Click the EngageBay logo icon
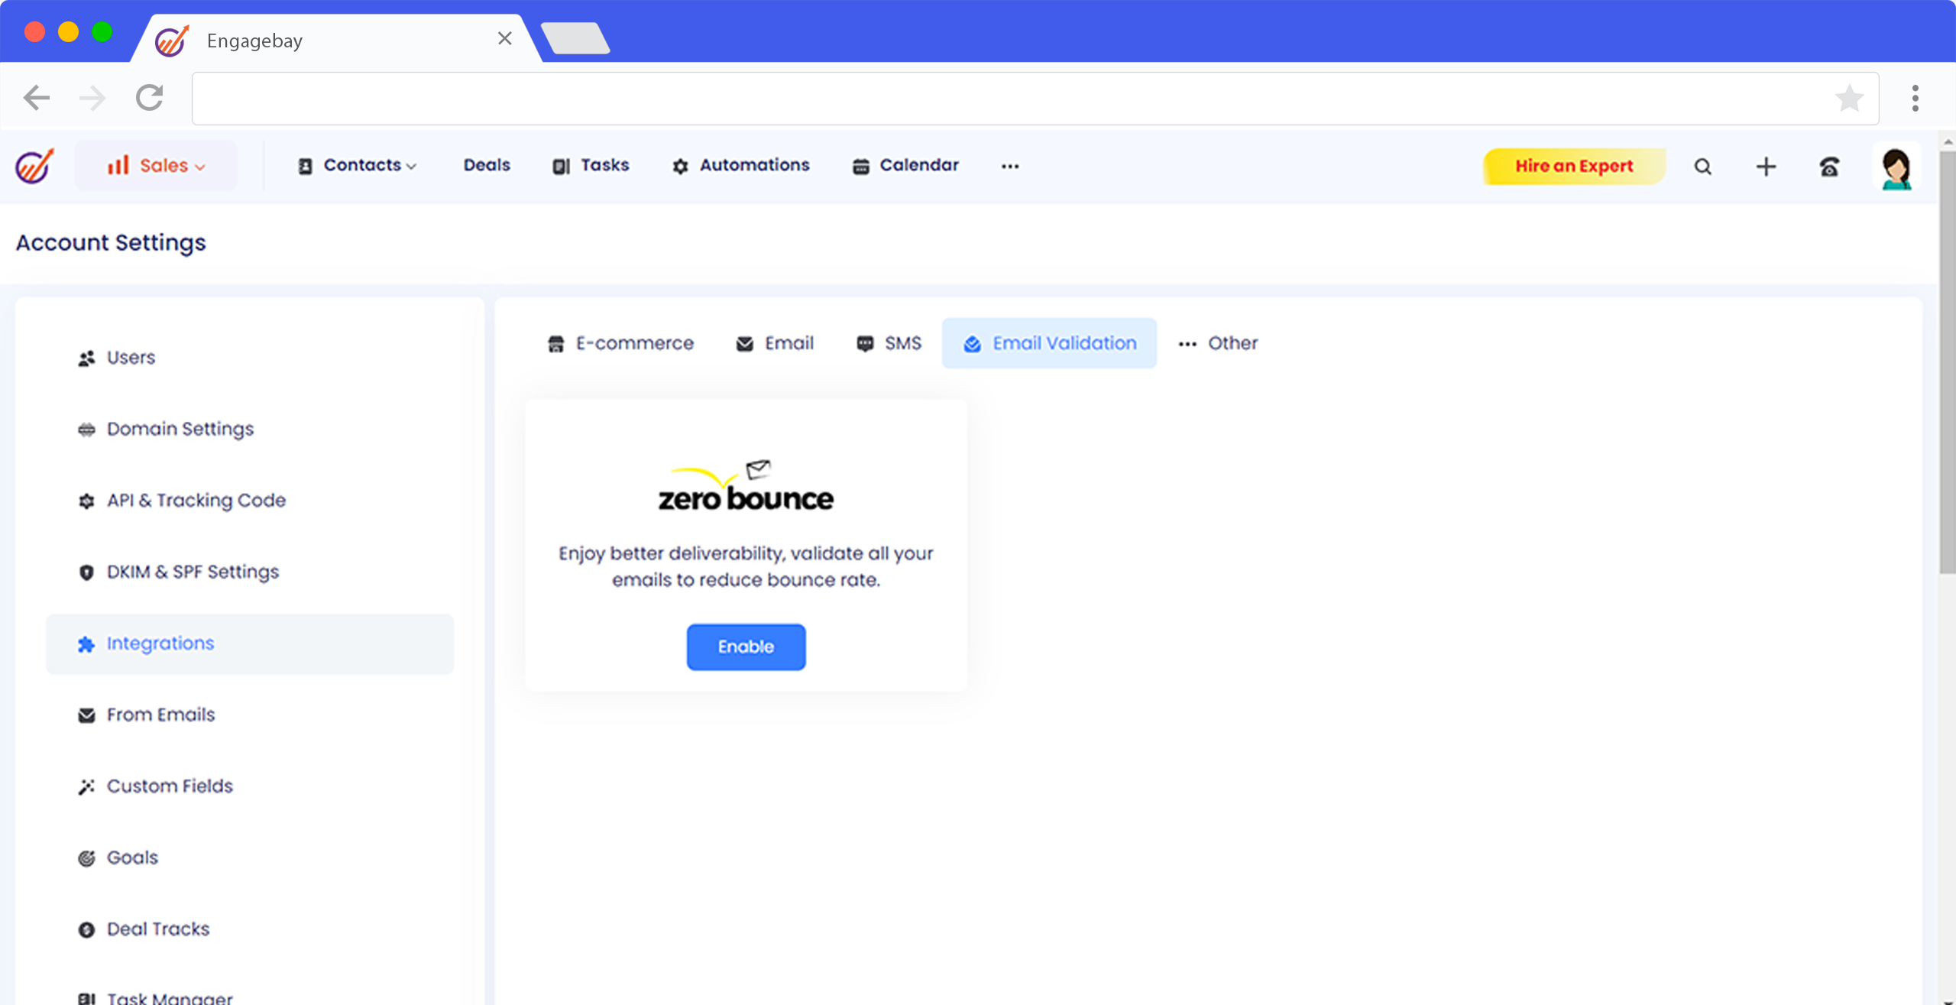Screen dimensions: 1956x1005 34,166
